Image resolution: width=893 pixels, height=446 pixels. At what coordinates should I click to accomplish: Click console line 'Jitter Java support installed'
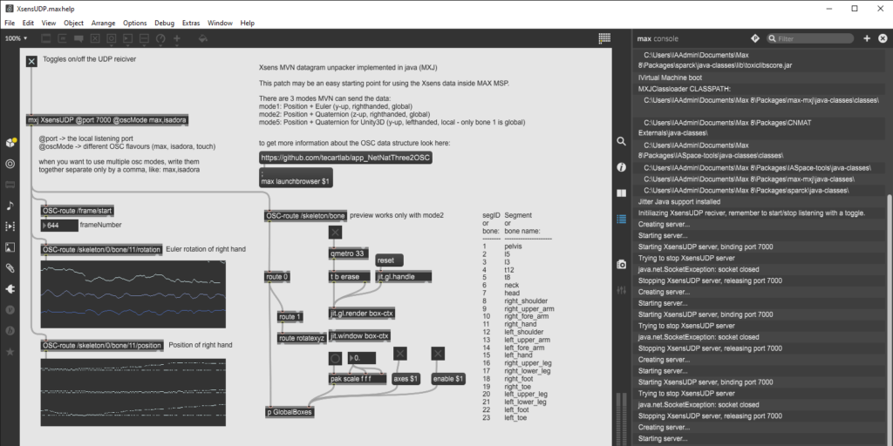click(679, 202)
